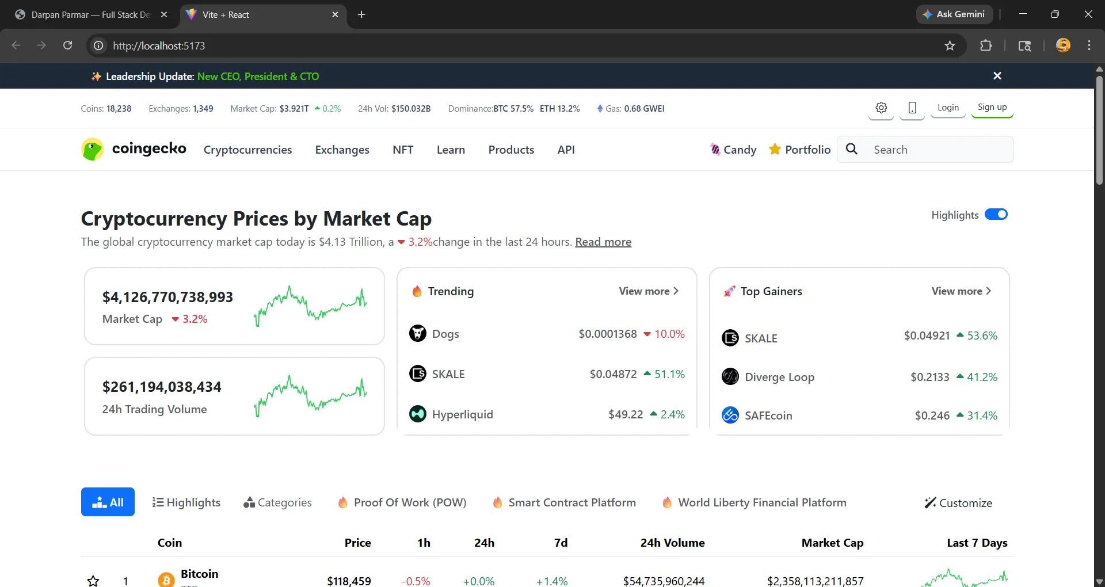
Task: Click the Login button
Action: [x=948, y=108]
